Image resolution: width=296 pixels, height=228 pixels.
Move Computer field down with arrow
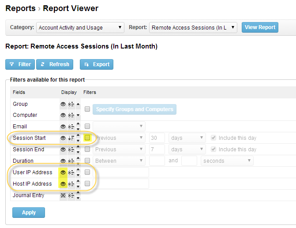click(x=78, y=115)
